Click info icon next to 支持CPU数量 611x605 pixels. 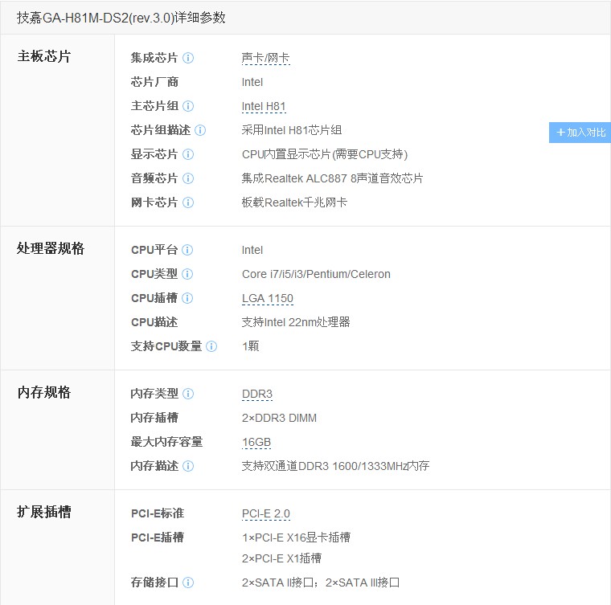(x=211, y=346)
